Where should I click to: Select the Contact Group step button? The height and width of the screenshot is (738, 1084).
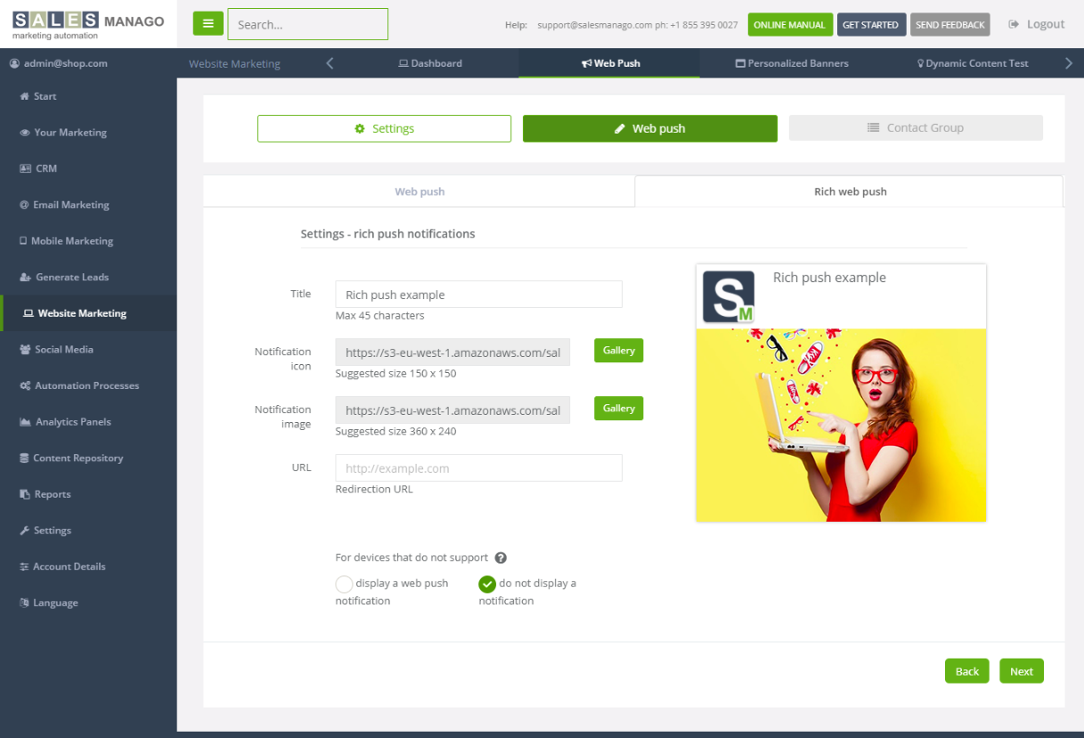(x=916, y=127)
